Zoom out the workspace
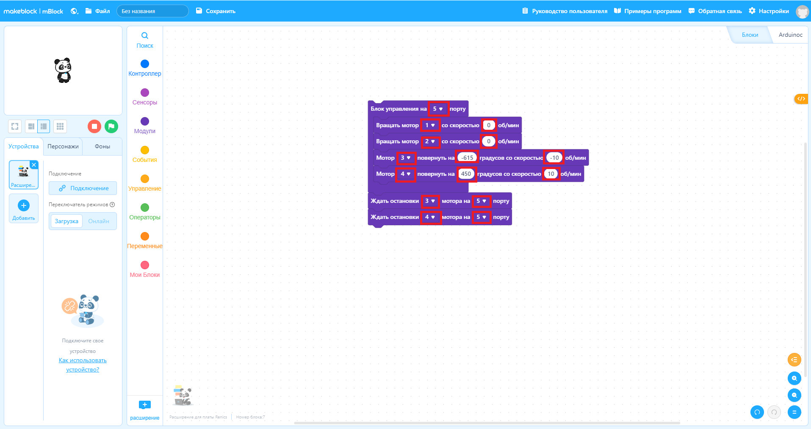 click(x=794, y=395)
